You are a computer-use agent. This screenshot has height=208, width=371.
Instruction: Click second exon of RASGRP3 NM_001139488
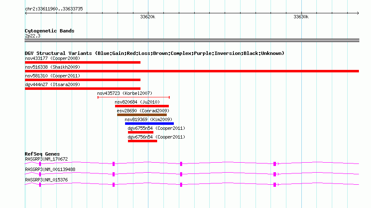point(113,174)
